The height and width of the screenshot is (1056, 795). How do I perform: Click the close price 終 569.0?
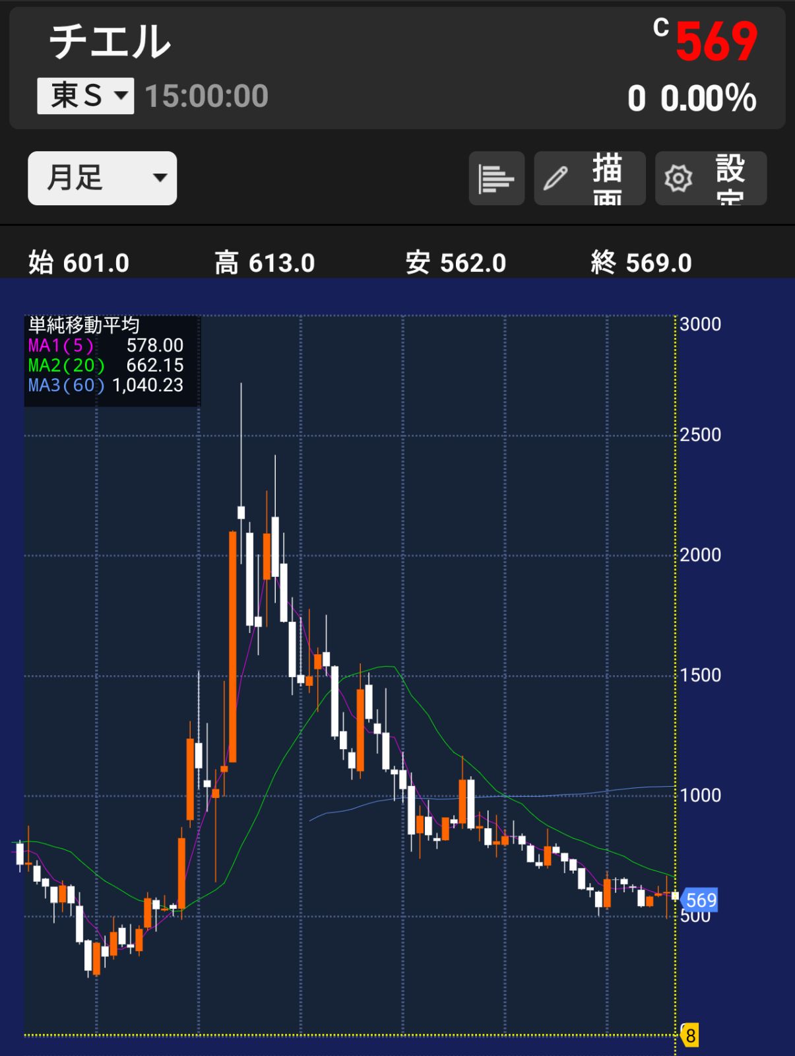[x=641, y=263]
